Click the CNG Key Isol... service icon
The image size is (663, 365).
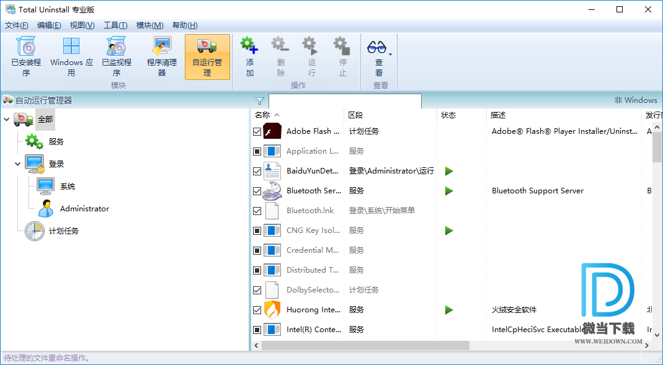click(x=272, y=231)
